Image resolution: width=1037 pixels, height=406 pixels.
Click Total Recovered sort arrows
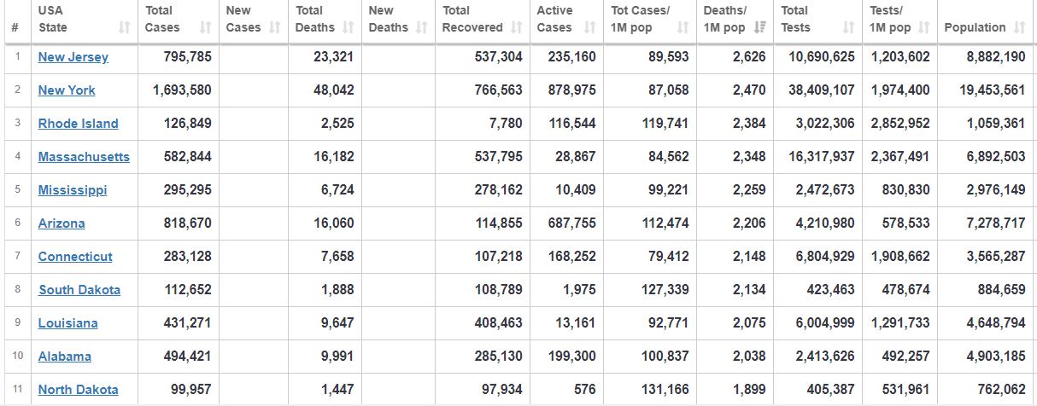(x=516, y=27)
